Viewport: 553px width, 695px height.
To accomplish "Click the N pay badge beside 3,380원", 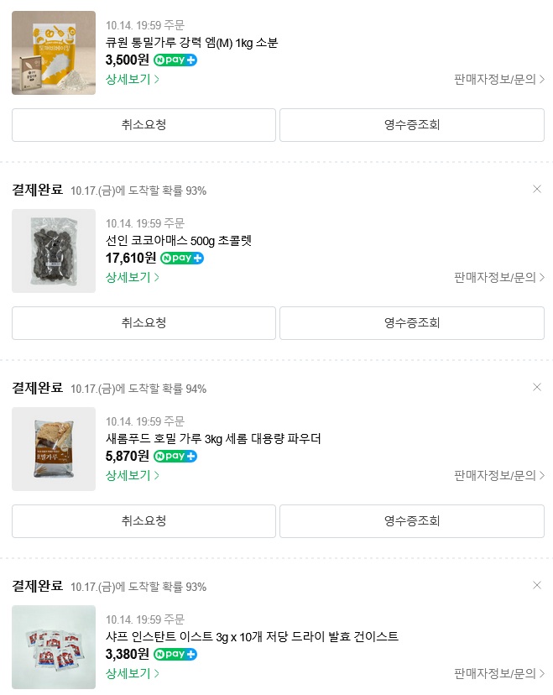I will [175, 655].
